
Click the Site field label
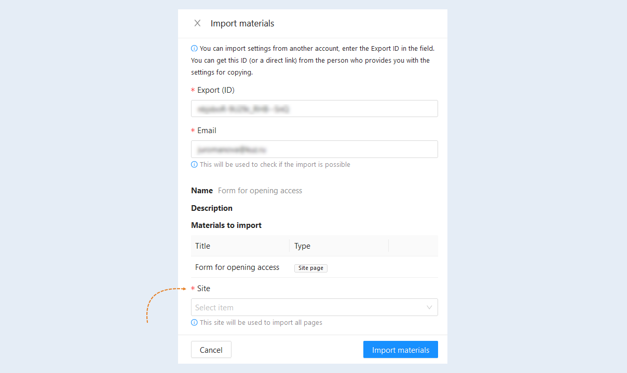pyautogui.click(x=203, y=289)
